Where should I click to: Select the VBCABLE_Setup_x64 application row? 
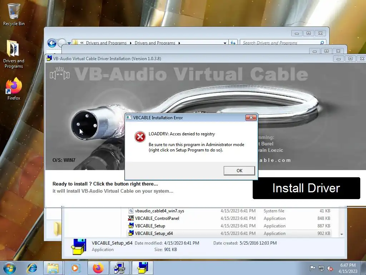[229, 233]
